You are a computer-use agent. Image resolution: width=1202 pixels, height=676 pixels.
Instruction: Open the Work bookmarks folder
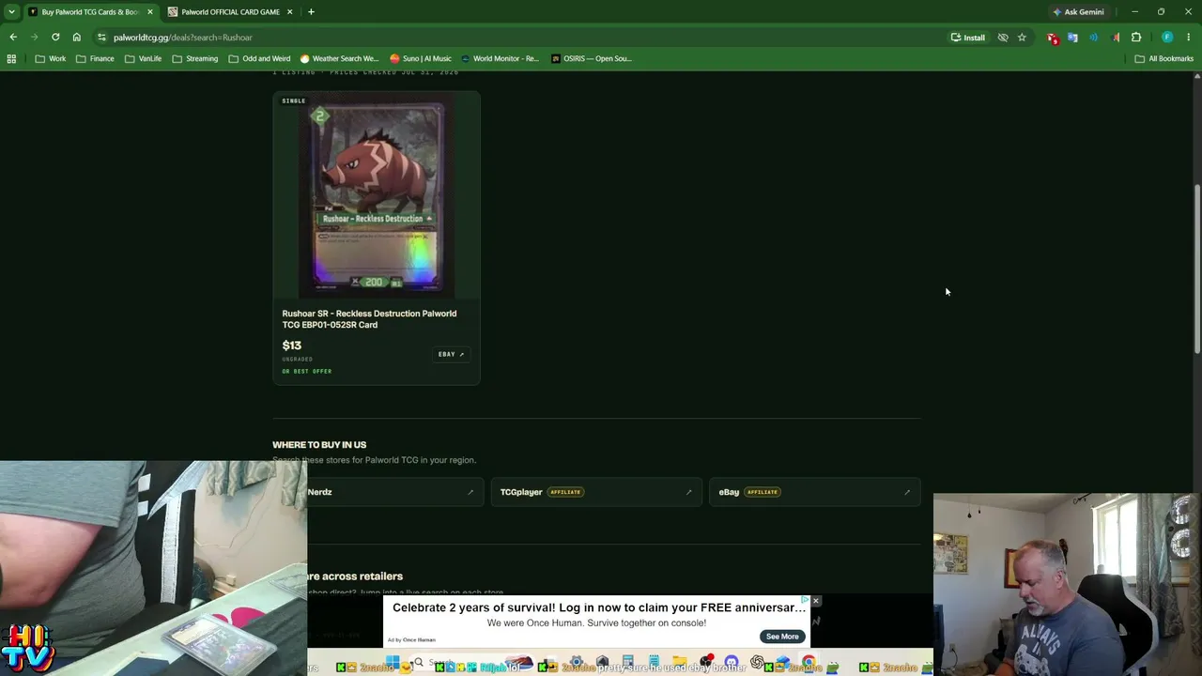click(x=51, y=58)
